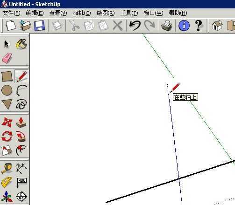The width and height of the screenshot is (235, 205).
Task: Select the ABC Text label tool
Action: point(21,183)
